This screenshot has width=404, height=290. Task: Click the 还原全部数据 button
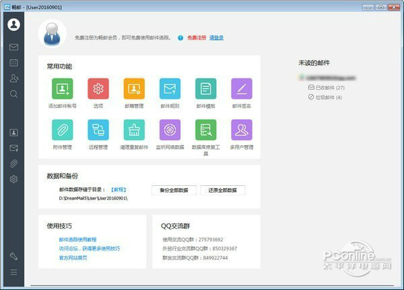223,191
